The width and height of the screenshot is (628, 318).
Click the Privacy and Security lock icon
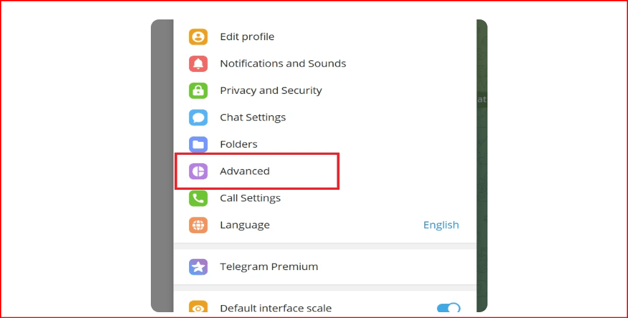(198, 91)
